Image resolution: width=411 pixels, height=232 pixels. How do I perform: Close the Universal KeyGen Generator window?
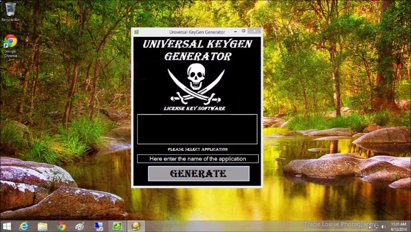255,31
